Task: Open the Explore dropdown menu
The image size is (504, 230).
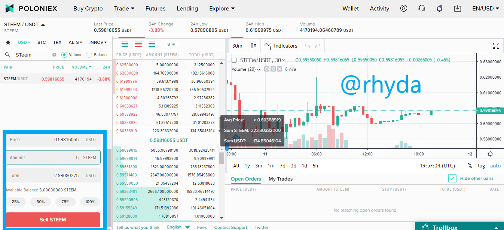Action: tap(222, 8)
